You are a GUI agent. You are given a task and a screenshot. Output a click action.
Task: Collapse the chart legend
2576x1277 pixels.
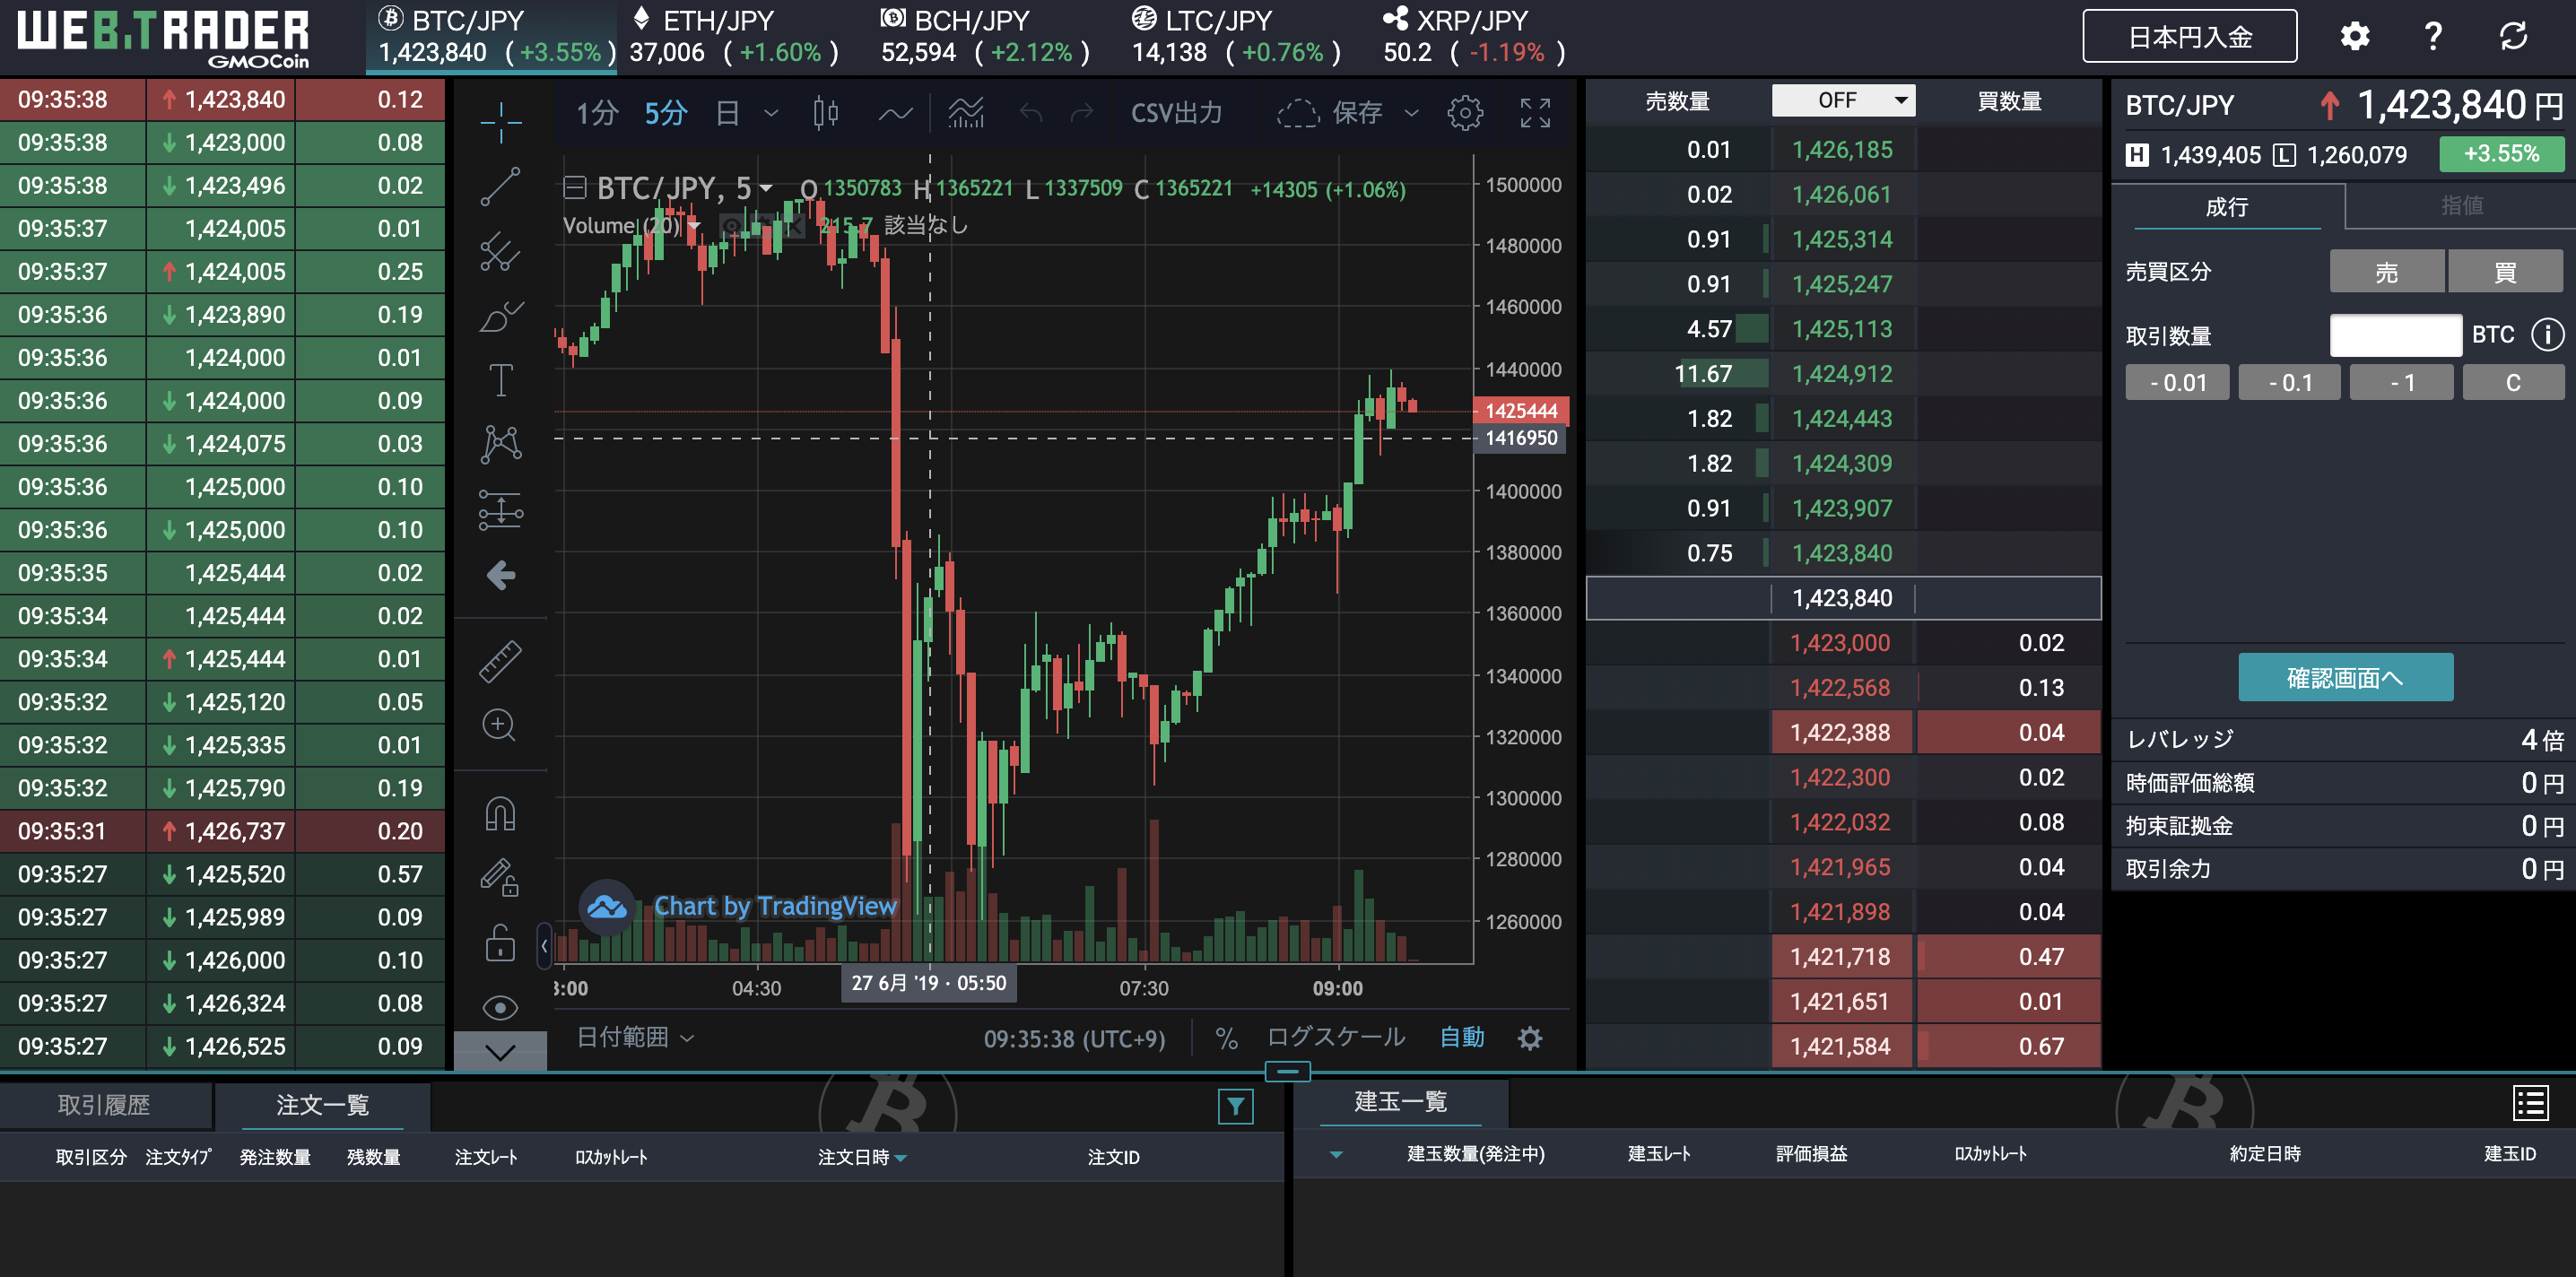point(574,187)
